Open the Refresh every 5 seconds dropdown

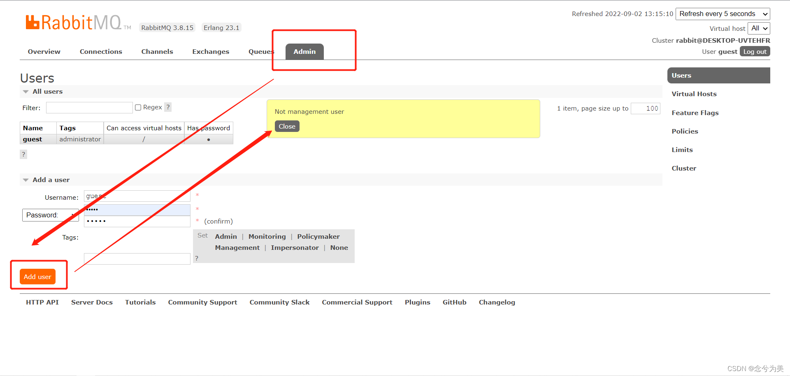click(x=723, y=14)
